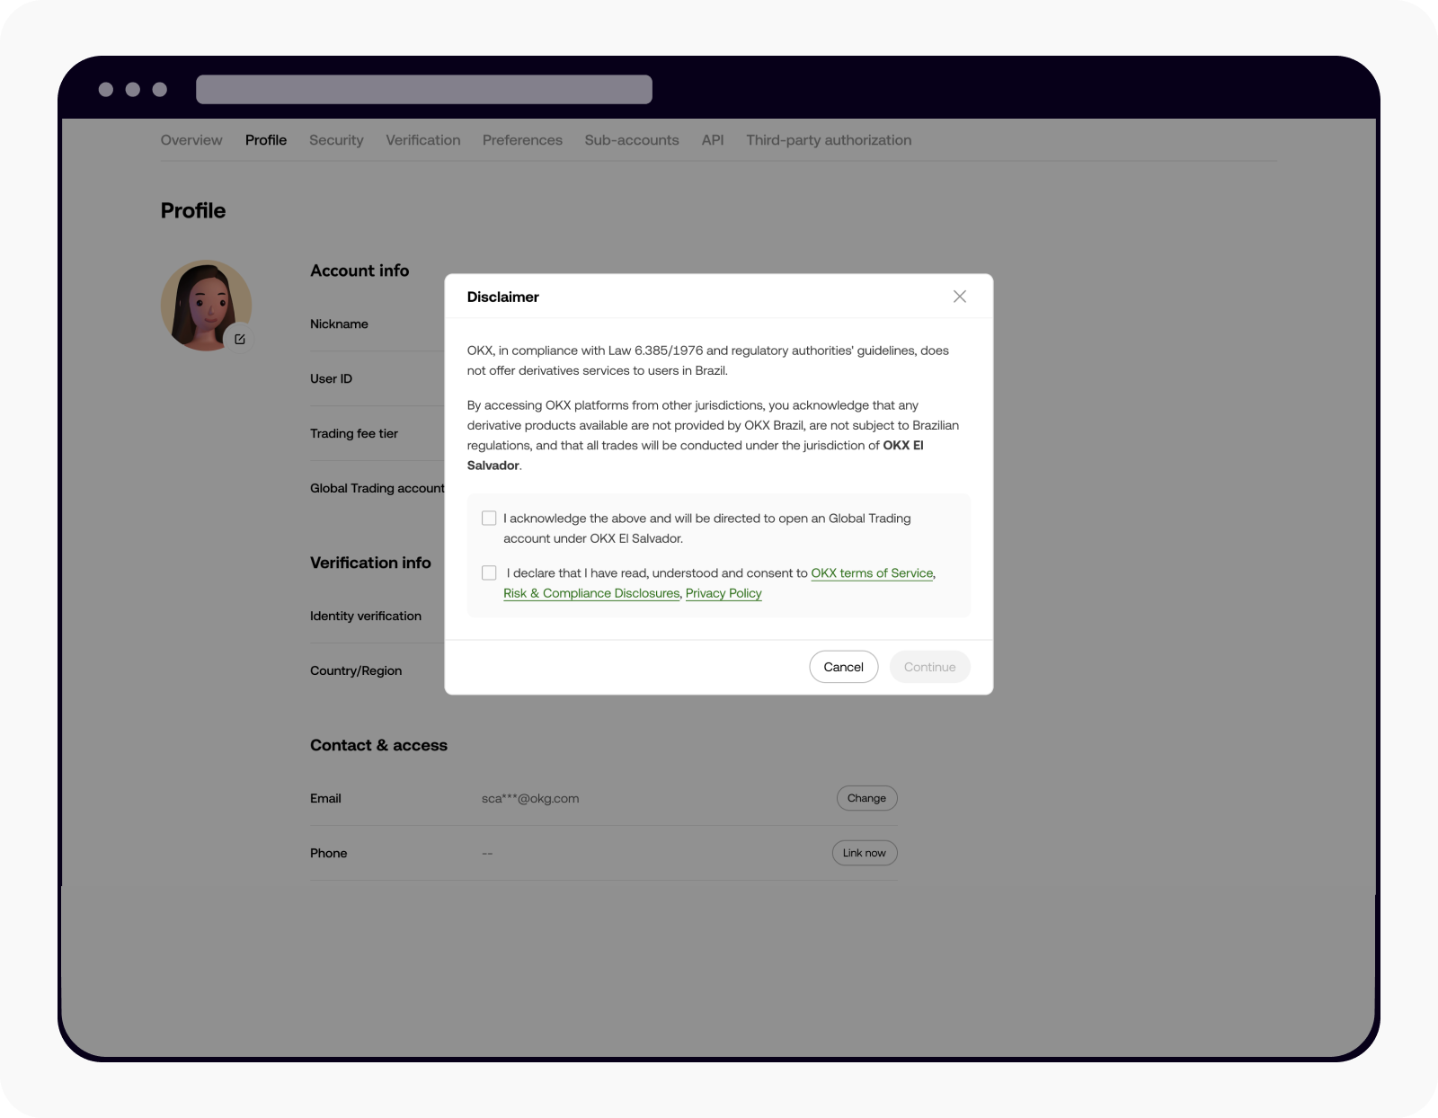Click Link now button for Phone
The image size is (1438, 1118).
tap(864, 853)
